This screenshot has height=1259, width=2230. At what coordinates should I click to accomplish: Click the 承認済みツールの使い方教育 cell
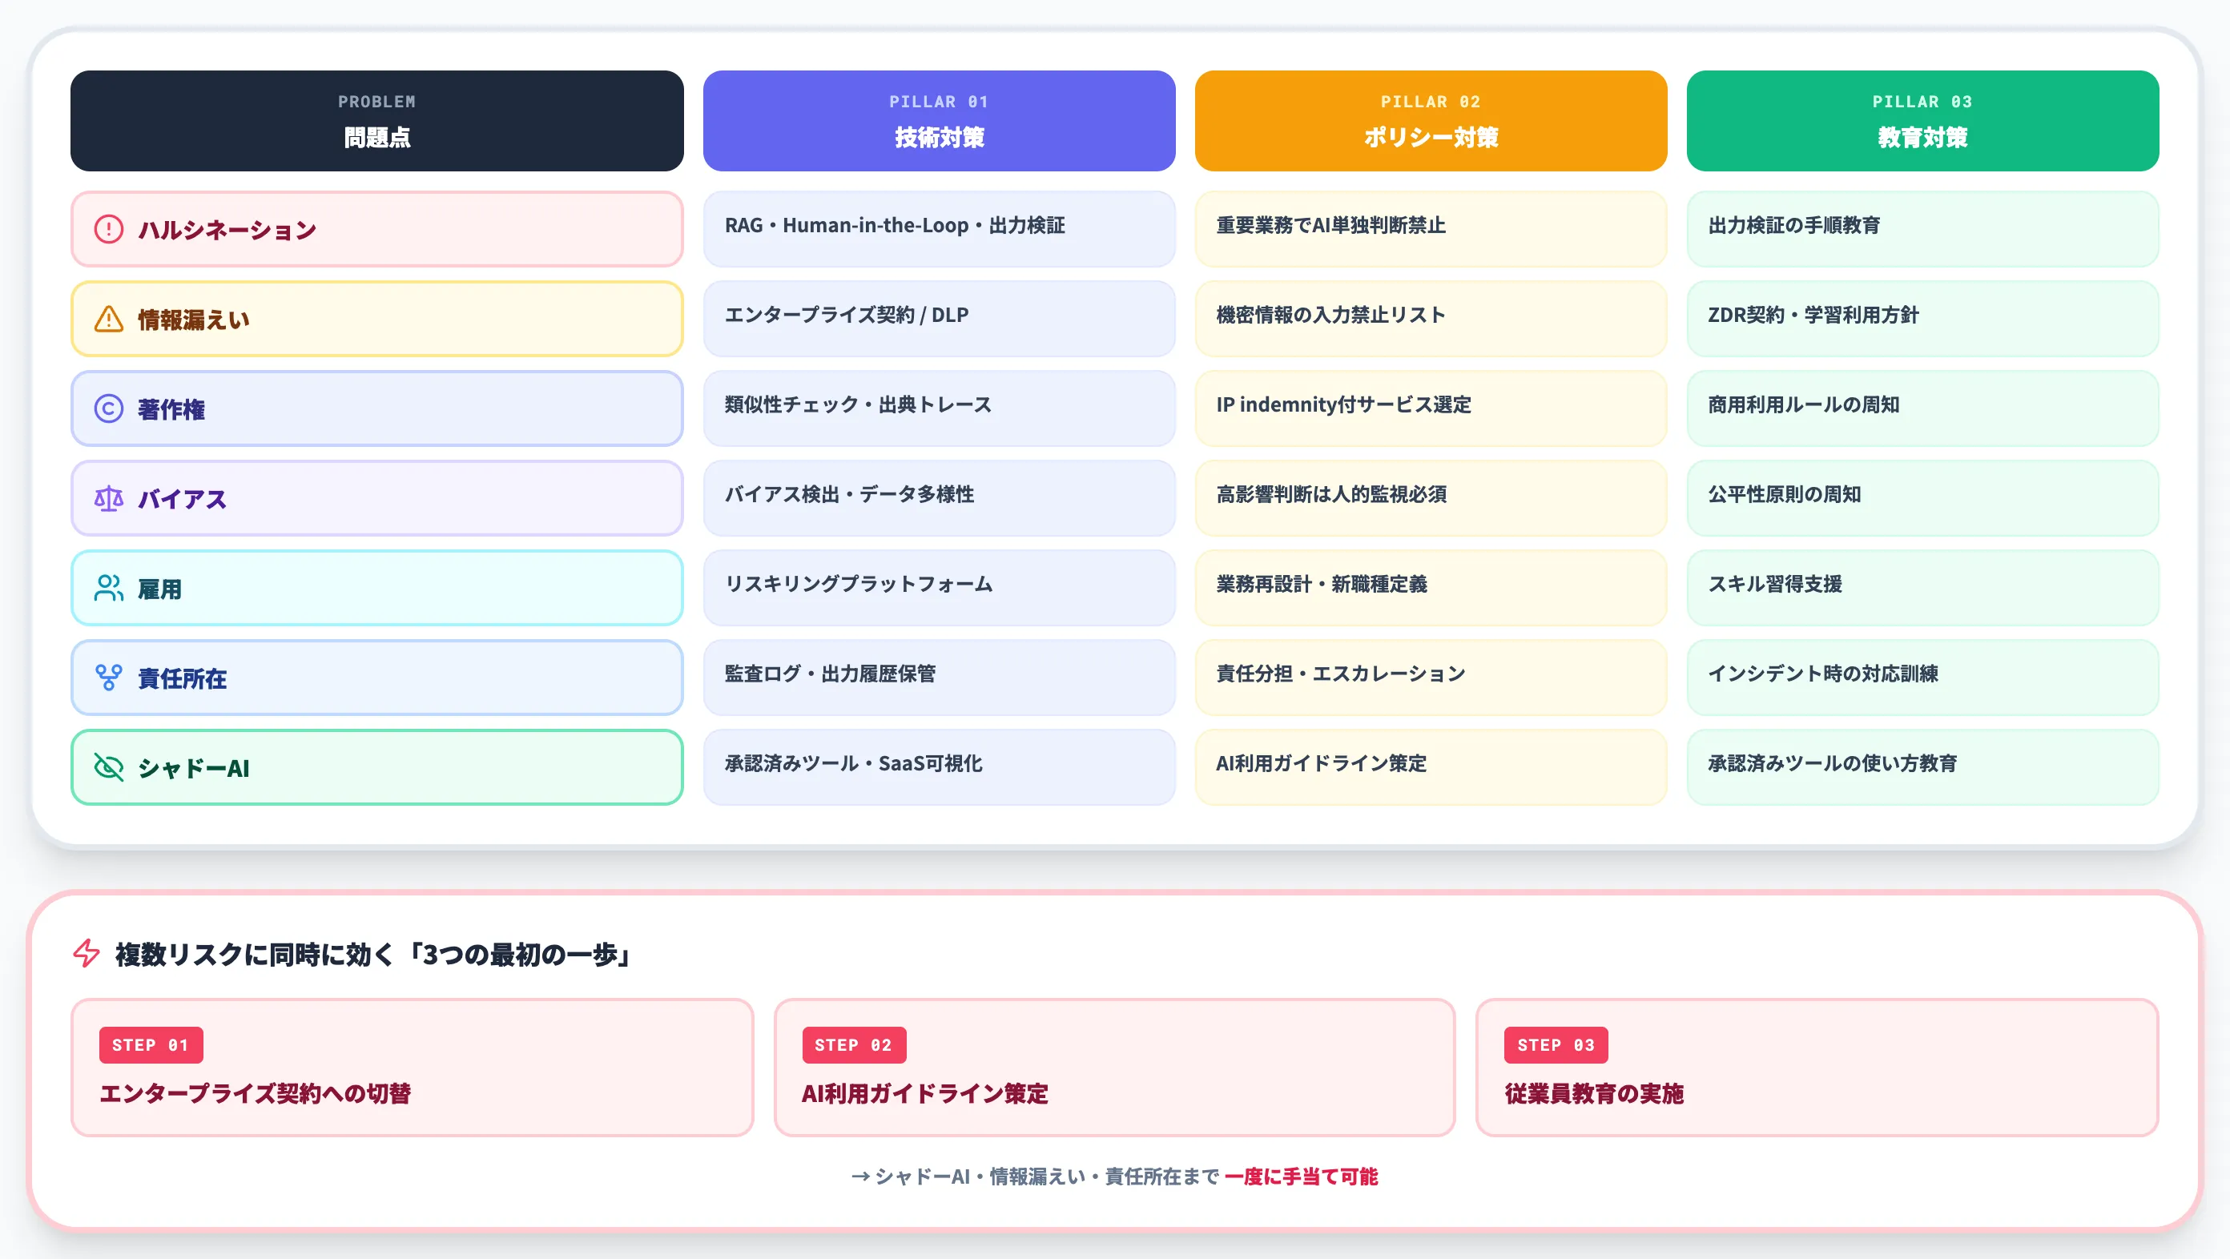[x=1922, y=767]
